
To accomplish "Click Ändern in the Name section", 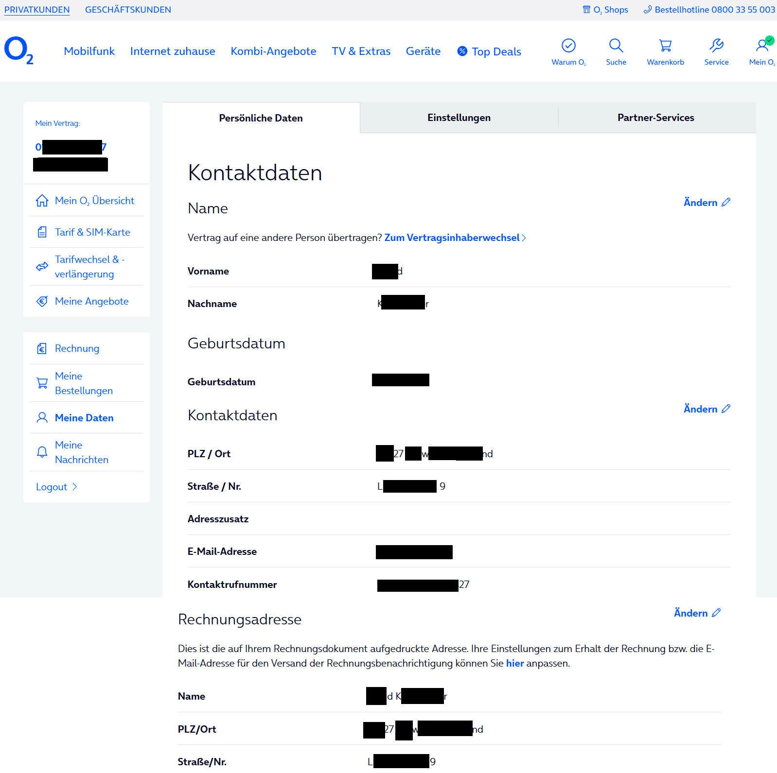I will tap(700, 203).
